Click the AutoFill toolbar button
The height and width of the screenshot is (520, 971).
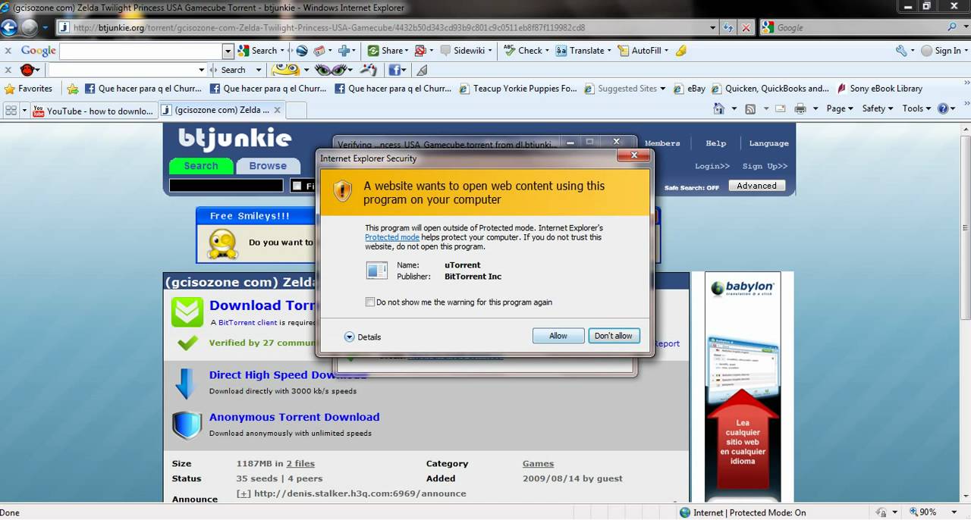643,51
